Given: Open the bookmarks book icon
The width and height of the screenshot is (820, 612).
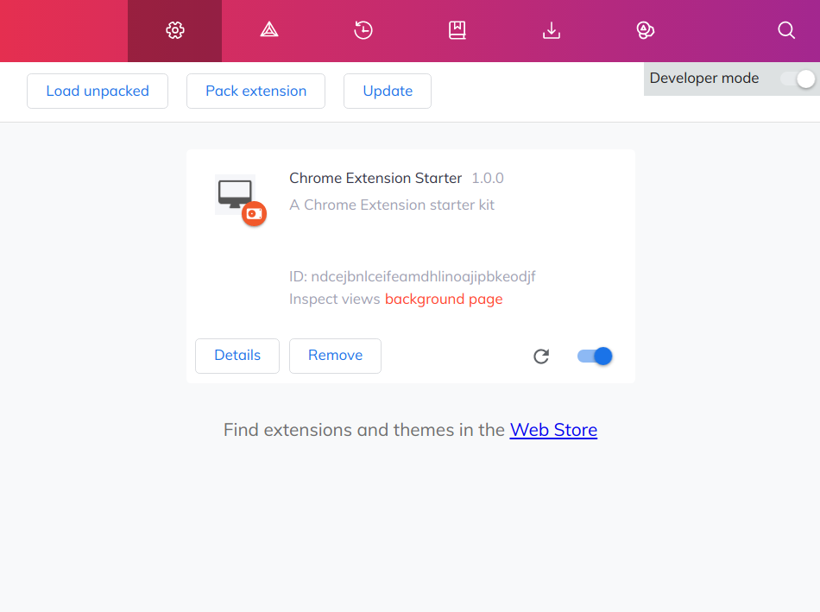Looking at the screenshot, I should tap(457, 30).
